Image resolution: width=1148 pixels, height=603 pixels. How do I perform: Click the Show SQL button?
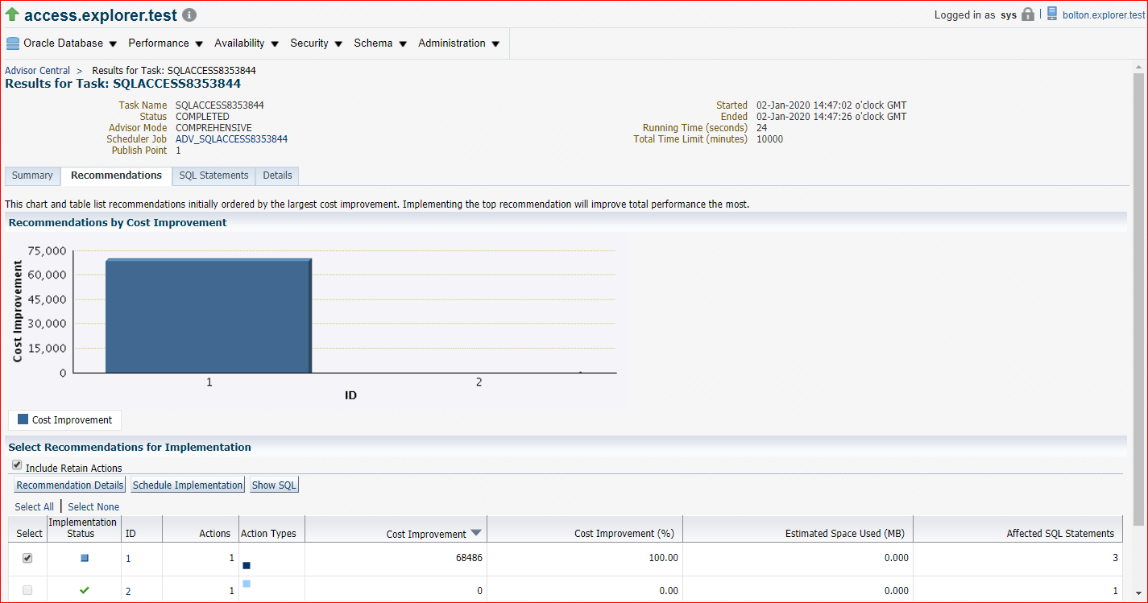click(274, 485)
